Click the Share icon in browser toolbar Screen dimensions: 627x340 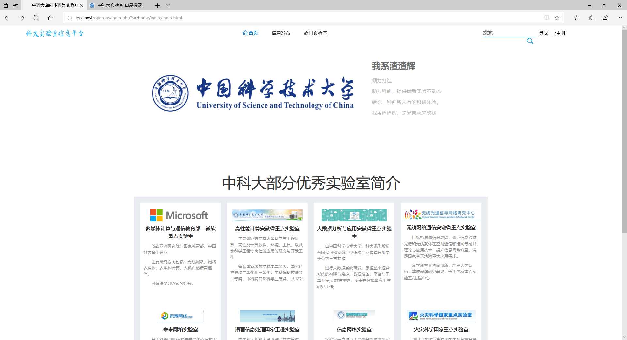point(605,18)
